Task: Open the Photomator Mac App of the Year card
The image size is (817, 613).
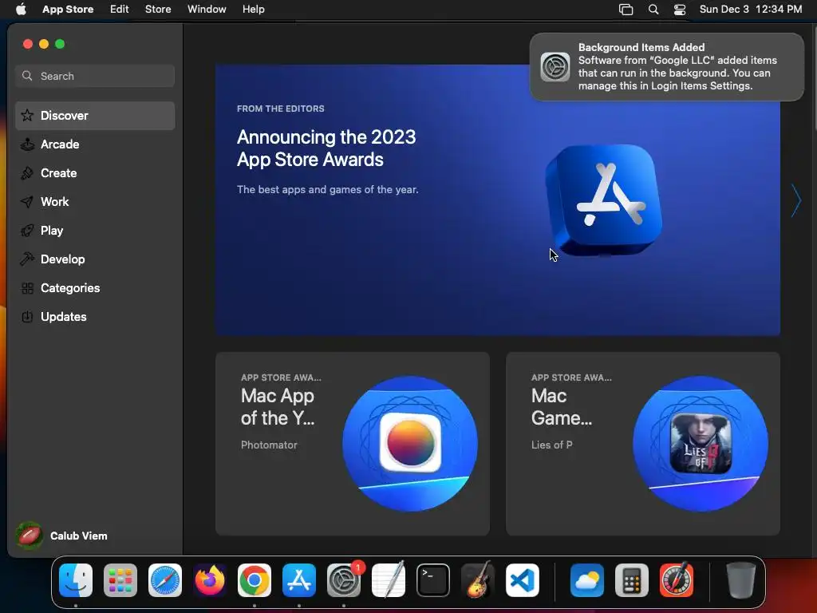Action: [x=352, y=444]
